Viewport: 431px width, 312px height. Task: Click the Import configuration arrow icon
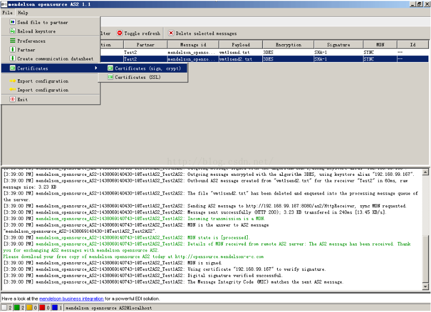point(12,90)
